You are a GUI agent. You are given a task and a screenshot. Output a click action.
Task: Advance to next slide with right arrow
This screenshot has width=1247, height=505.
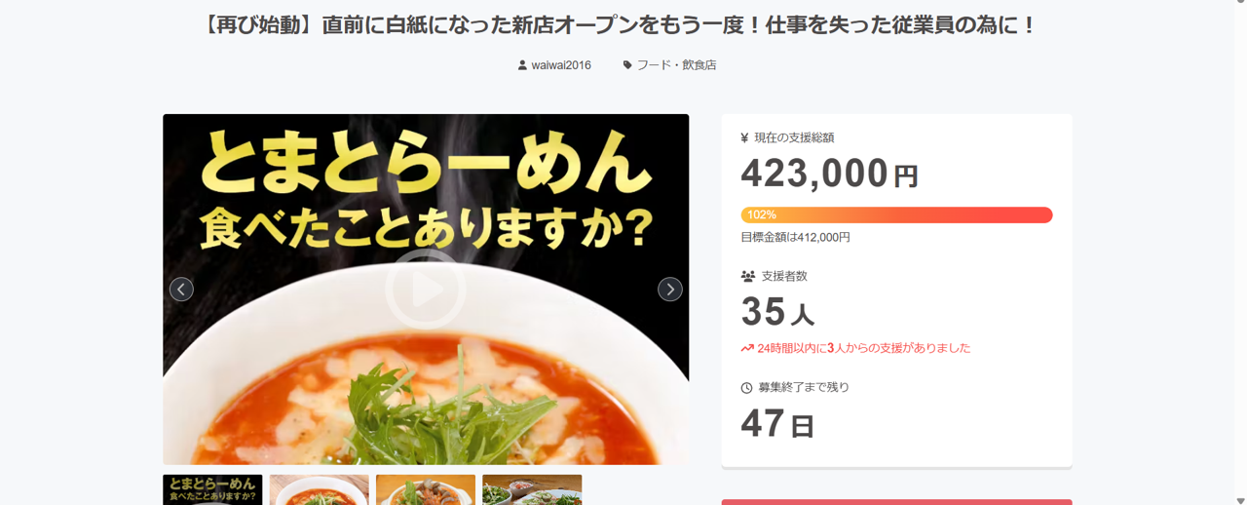(x=670, y=290)
